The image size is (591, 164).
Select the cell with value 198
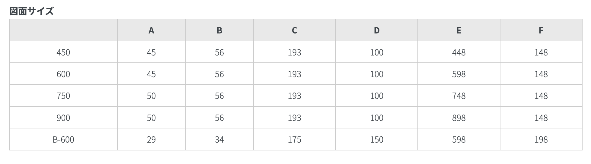541,140
